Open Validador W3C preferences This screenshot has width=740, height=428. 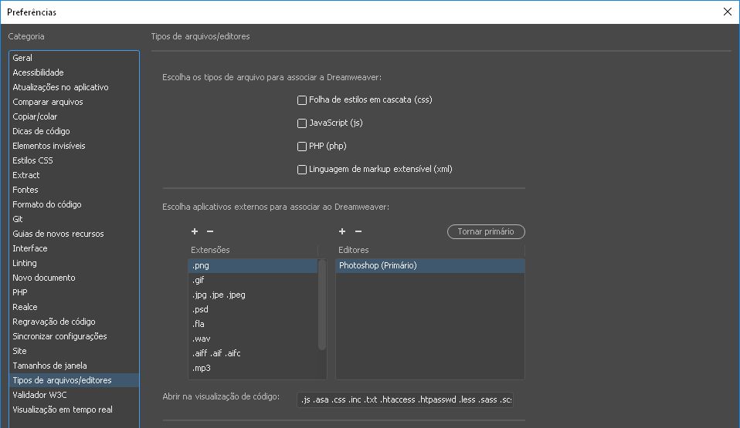pyautogui.click(x=74, y=395)
